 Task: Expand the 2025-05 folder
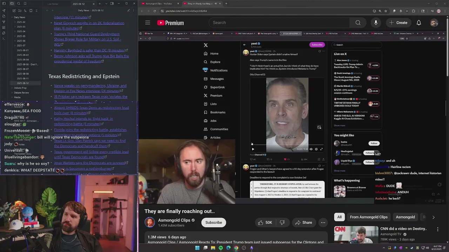[x=21, y=36]
